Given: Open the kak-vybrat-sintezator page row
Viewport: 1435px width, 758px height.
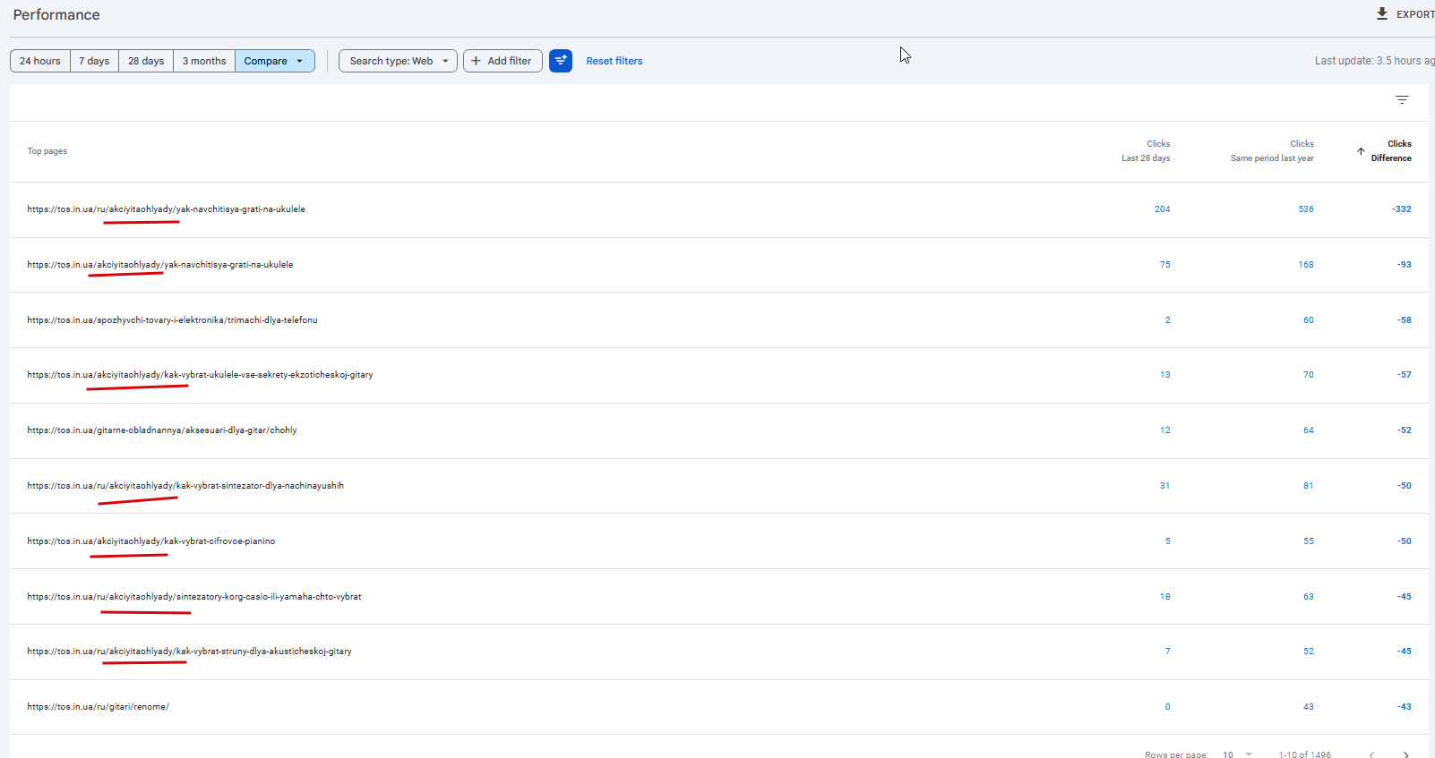Looking at the screenshot, I should (x=718, y=486).
